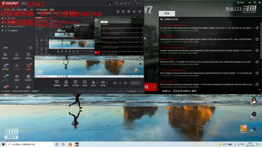Click the taskbar search box
Image resolution: width=262 pixels, height=147 pixels.
point(30,144)
